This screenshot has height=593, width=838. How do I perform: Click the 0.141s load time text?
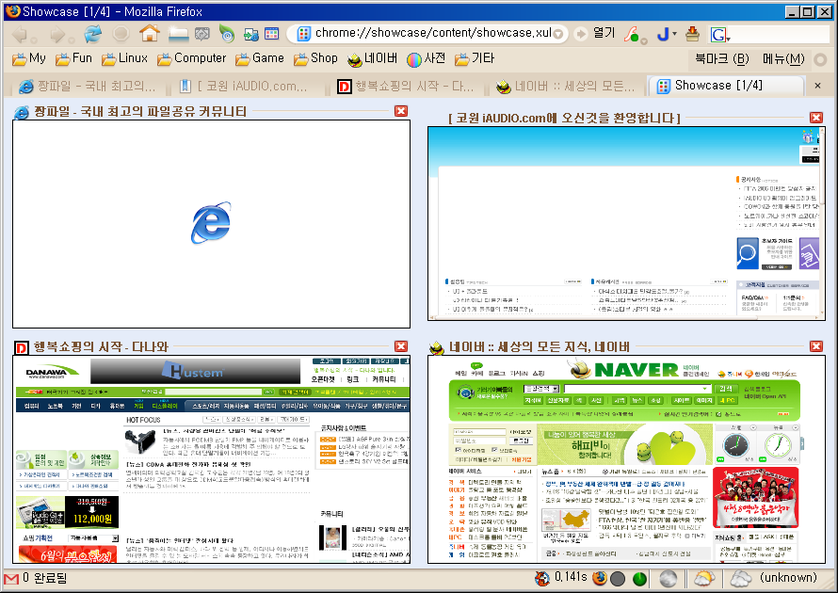[571, 578]
